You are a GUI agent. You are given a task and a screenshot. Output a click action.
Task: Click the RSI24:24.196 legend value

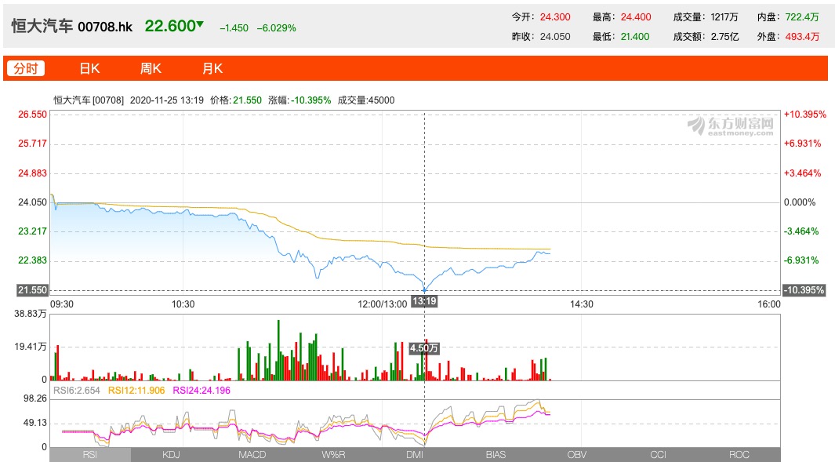pyautogui.click(x=201, y=391)
